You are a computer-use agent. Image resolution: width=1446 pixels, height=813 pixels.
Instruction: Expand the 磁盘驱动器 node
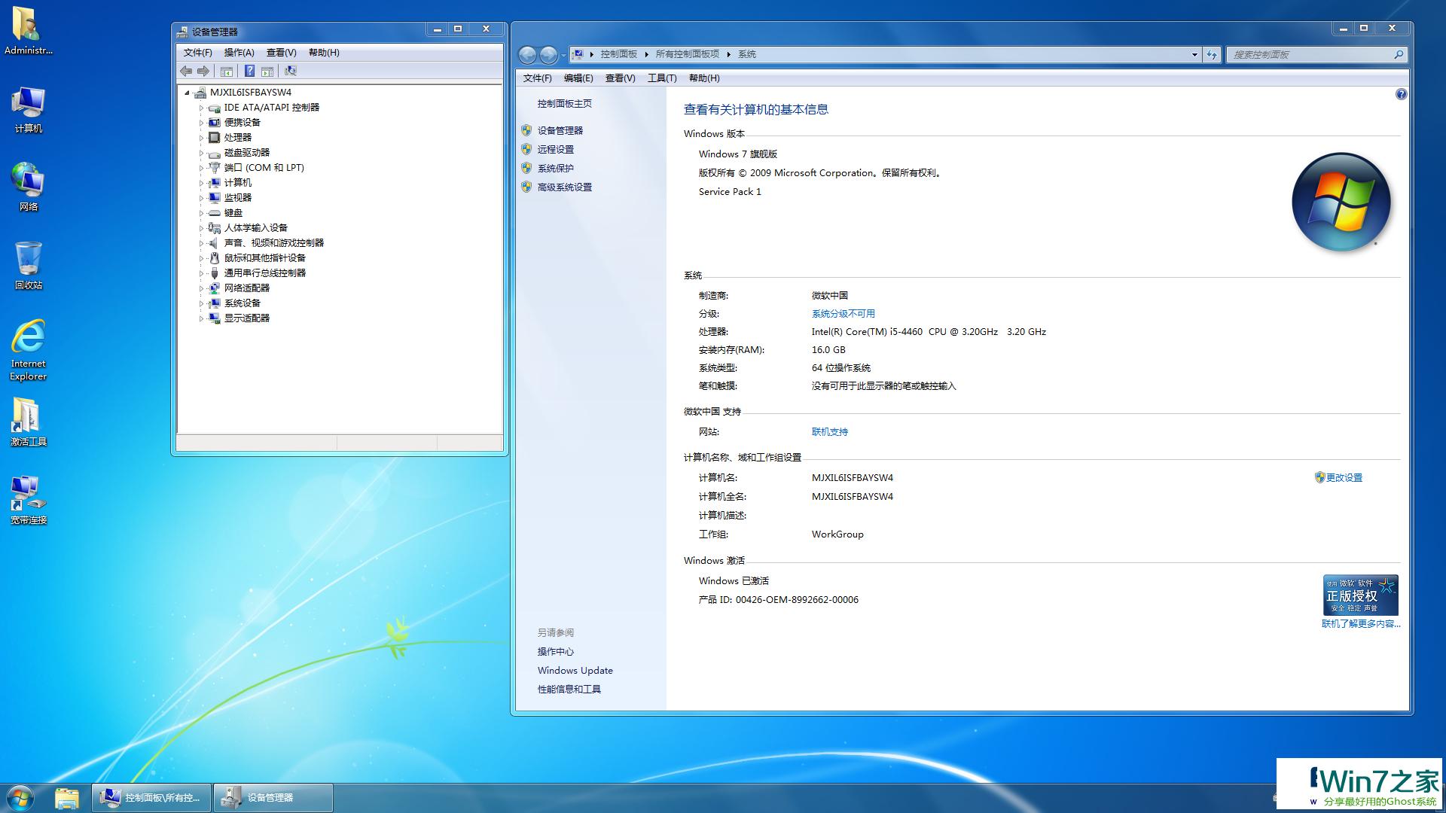pos(201,153)
